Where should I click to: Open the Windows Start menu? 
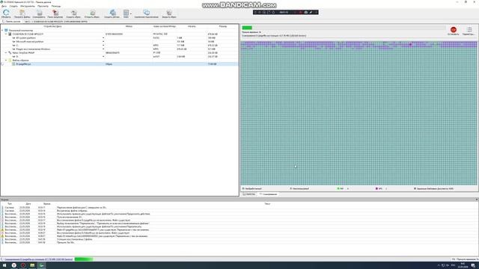pos(4,265)
